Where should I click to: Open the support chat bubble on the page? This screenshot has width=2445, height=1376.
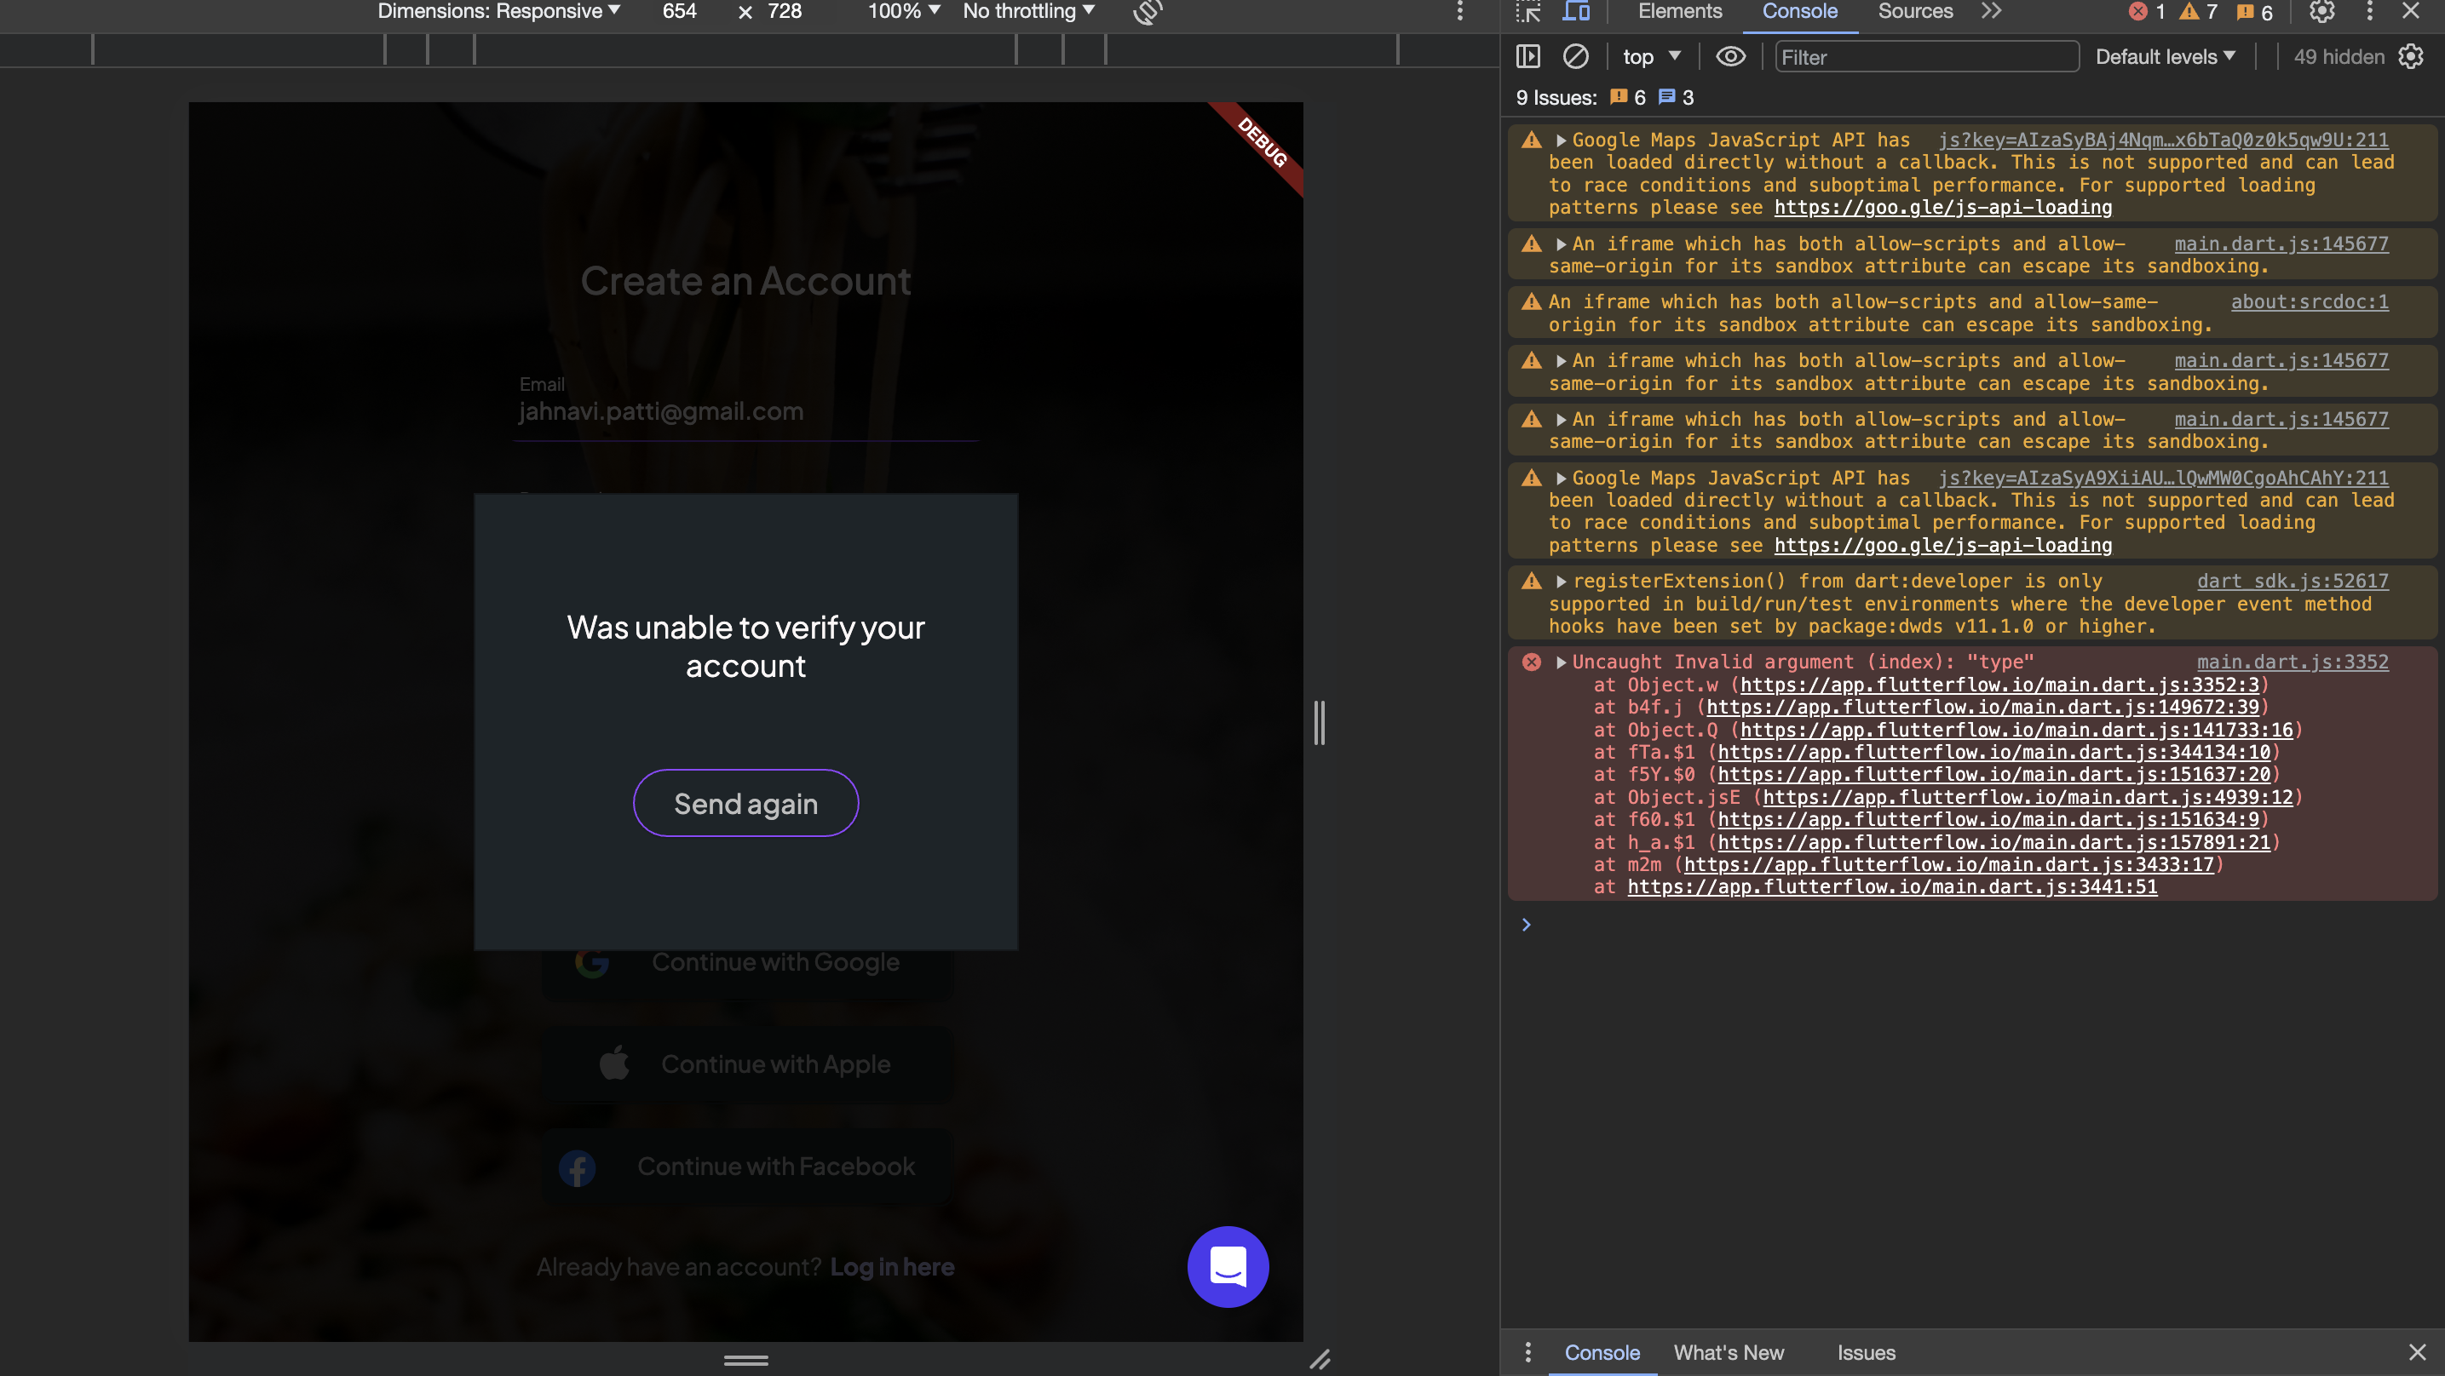coord(1228,1266)
